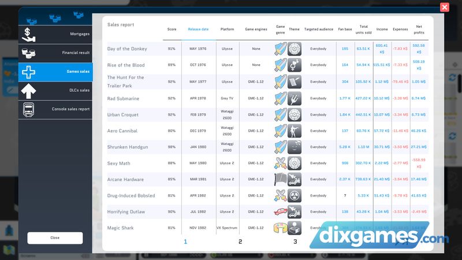
Task: Close the window with the red X
Action: coord(444,7)
